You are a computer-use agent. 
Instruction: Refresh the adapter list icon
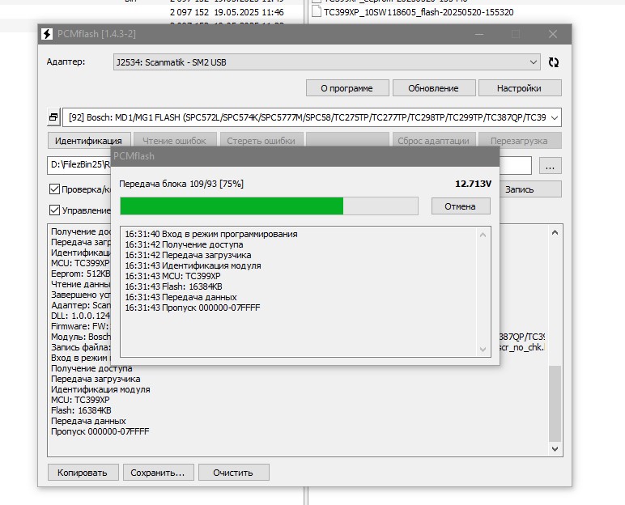[553, 62]
